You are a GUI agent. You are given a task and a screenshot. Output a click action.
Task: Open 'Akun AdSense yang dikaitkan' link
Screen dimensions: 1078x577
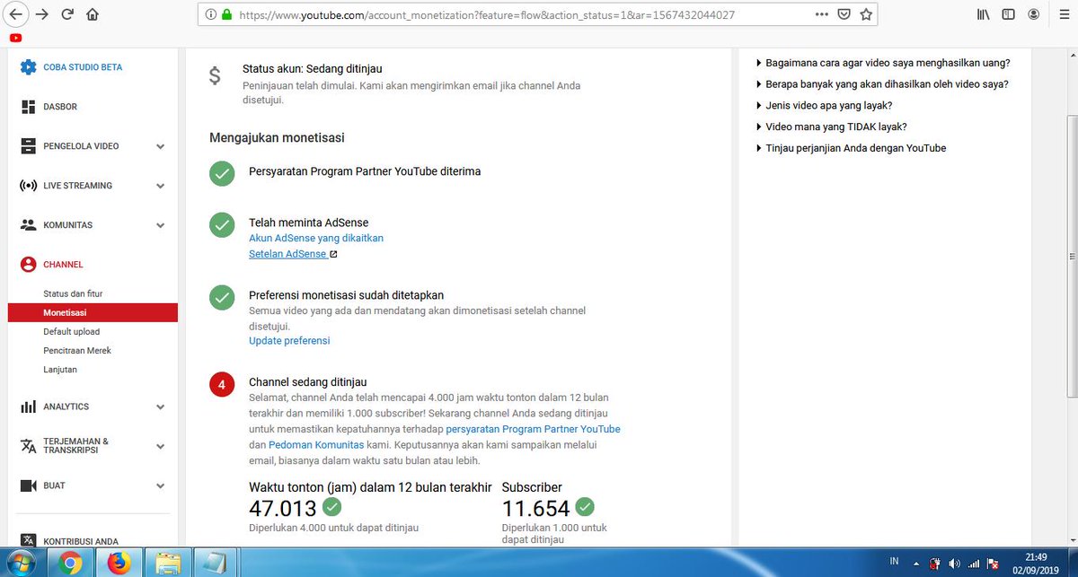tap(316, 238)
